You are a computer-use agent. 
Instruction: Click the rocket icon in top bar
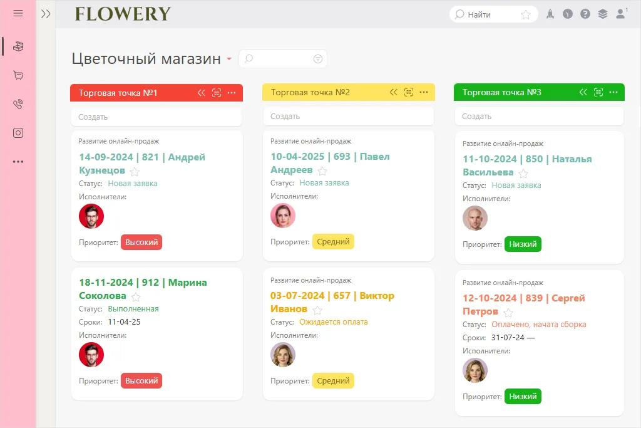point(550,14)
